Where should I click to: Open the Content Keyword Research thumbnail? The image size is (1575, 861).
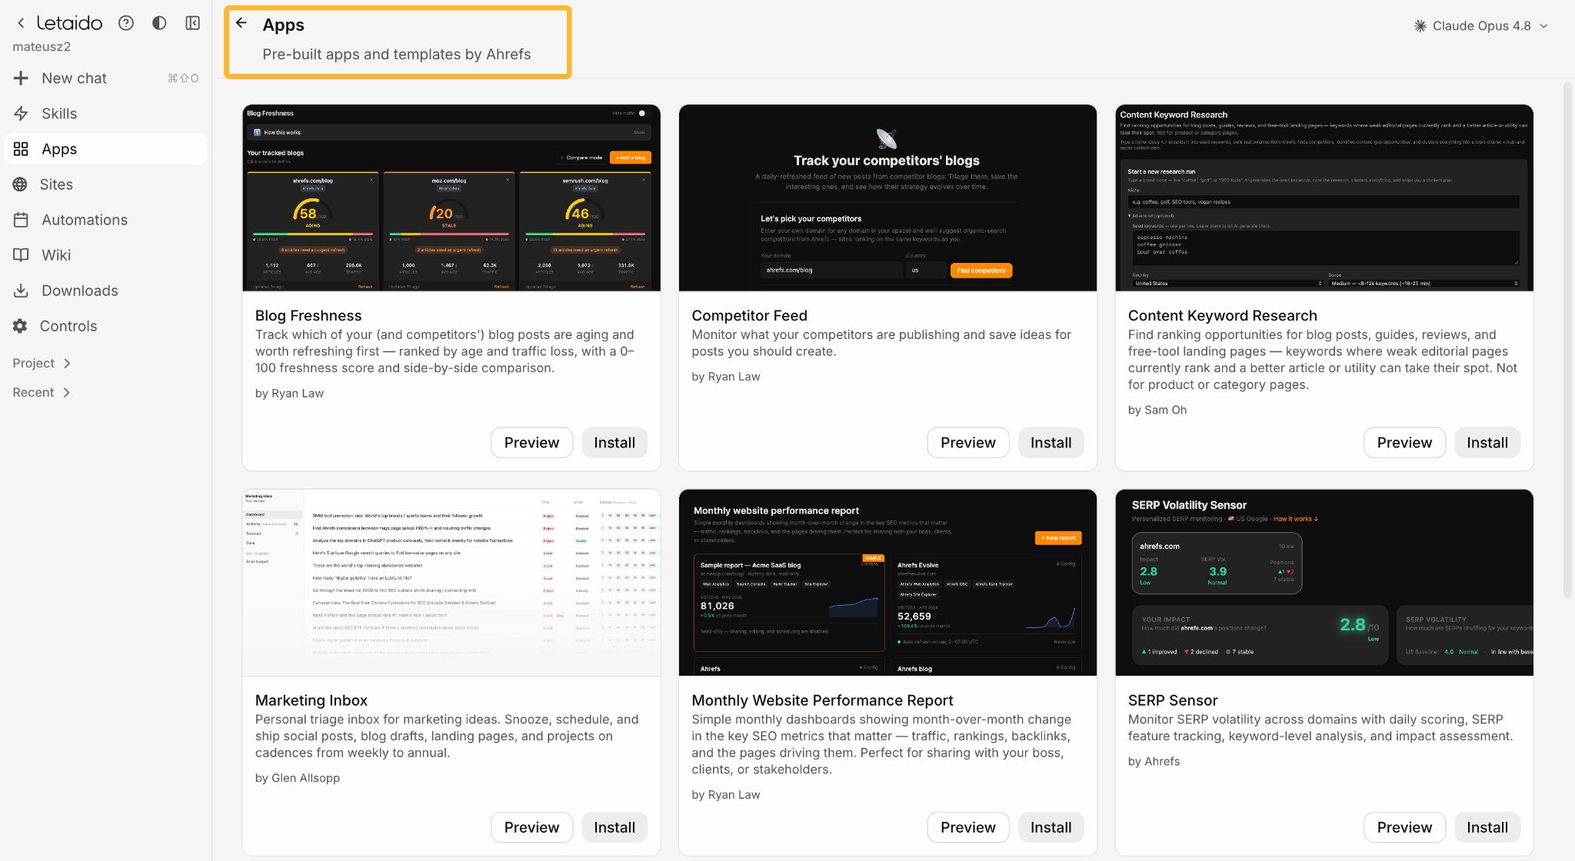pyautogui.click(x=1324, y=198)
